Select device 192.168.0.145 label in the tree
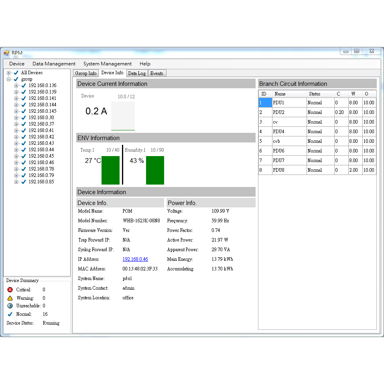The height and width of the screenshot is (384, 384). coord(43,111)
